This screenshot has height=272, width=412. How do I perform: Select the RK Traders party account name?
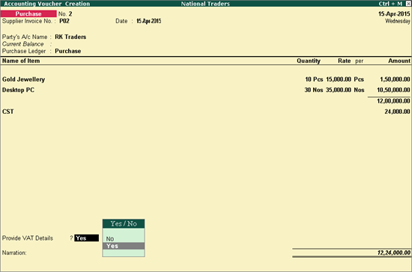(x=70, y=37)
